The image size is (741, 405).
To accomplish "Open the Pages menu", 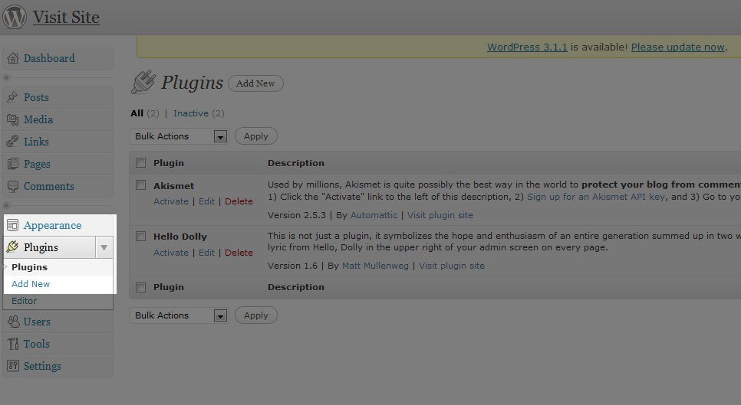I will point(37,164).
